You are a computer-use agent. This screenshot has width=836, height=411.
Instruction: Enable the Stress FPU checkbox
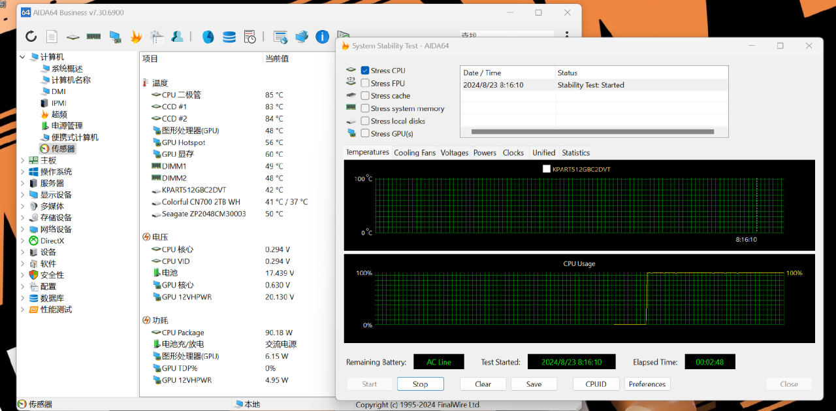point(365,83)
